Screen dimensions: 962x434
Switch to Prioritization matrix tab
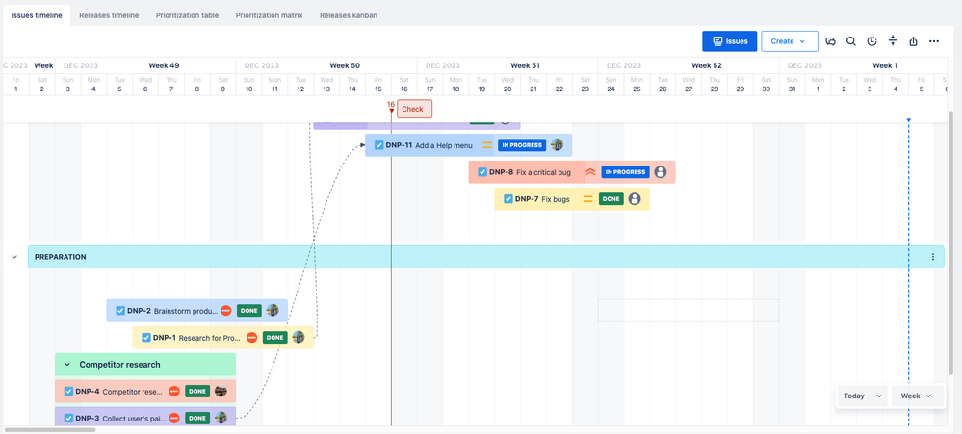pos(270,15)
